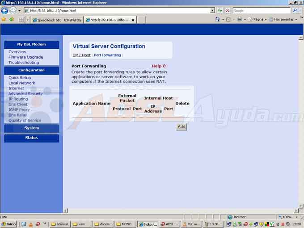Image resolution: width=304 pixels, height=228 pixels.
Task: Open the Local Network link
Action: tap(22, 83)
